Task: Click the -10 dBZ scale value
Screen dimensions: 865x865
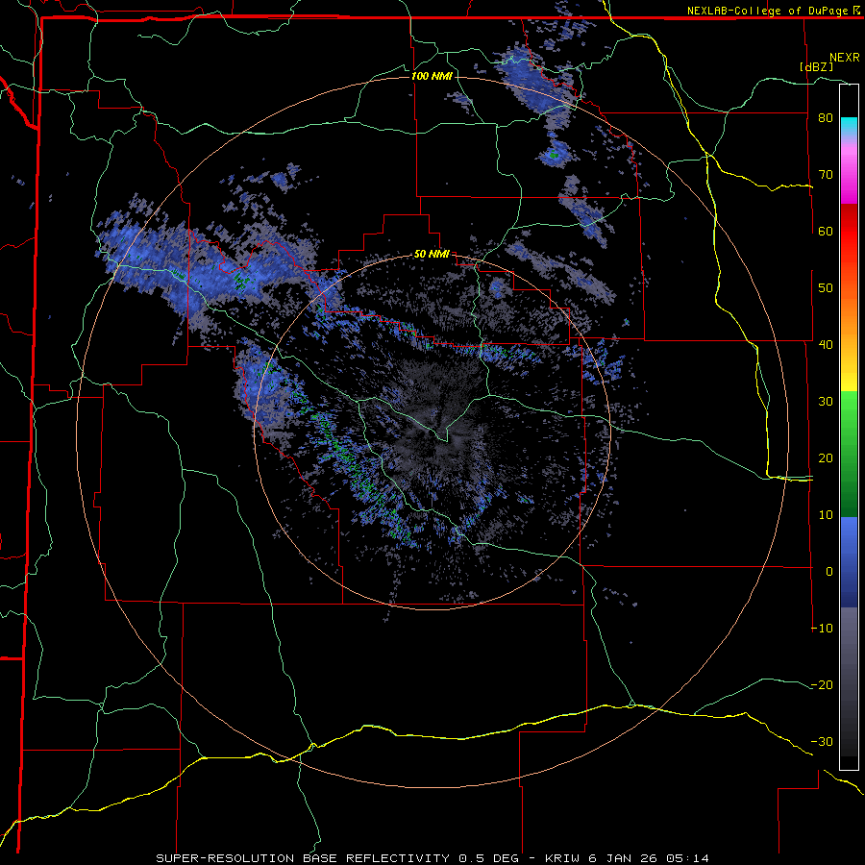Action: tap(822, 629)
